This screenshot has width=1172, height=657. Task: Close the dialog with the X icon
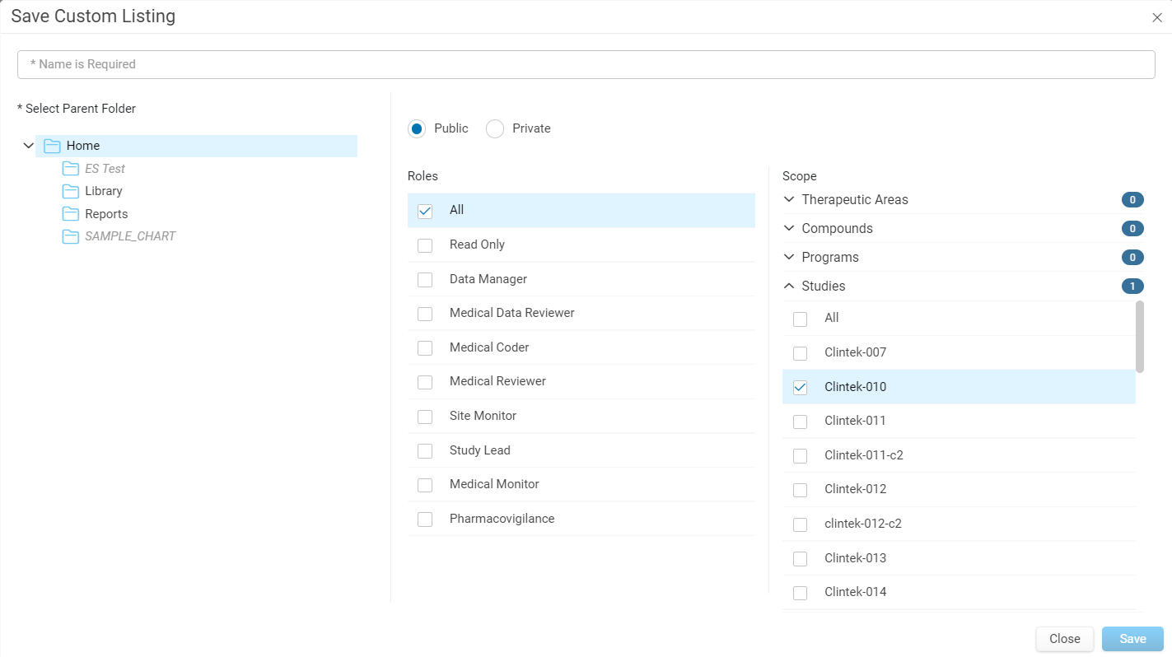click(x=1157, y=17)
